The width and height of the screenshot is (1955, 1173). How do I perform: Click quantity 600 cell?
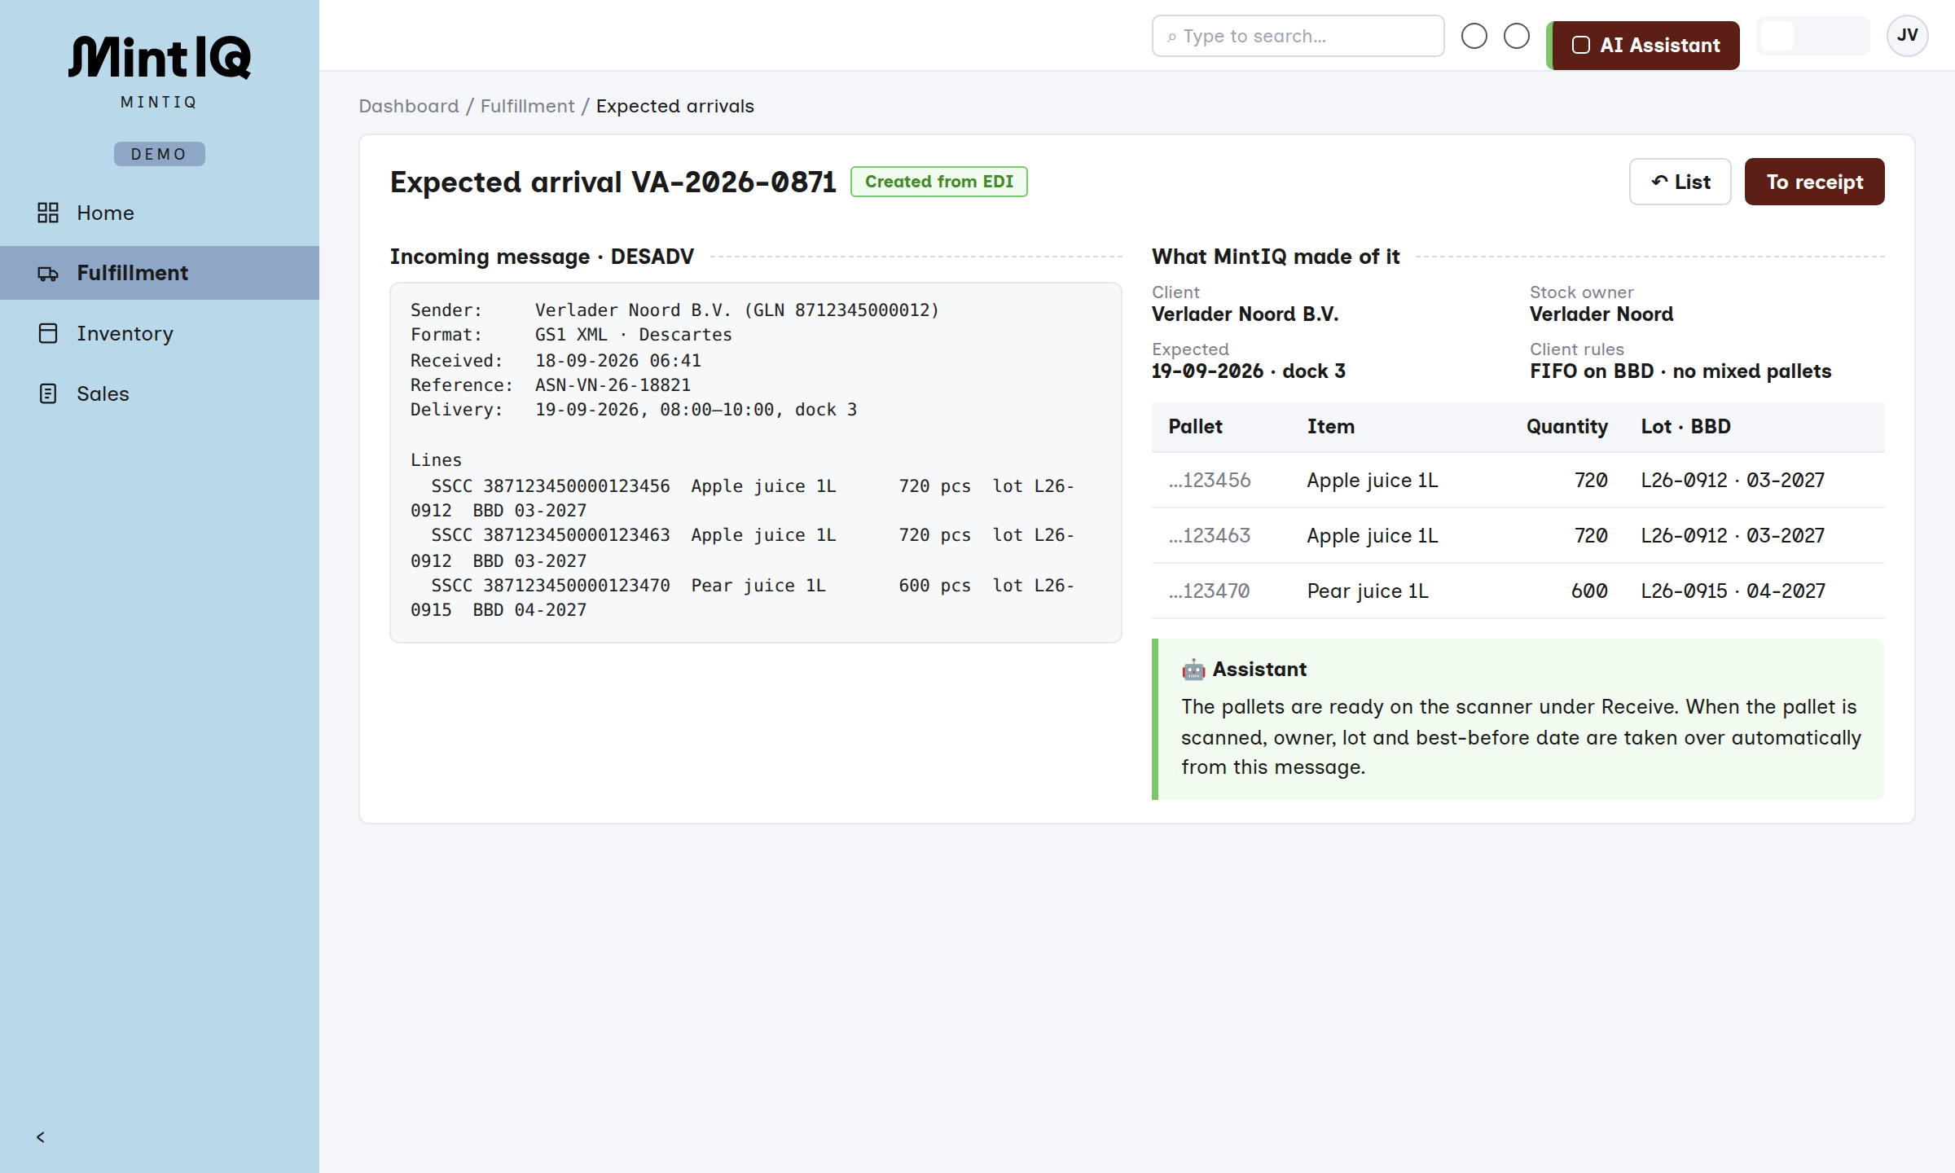tap(1588, 591)
